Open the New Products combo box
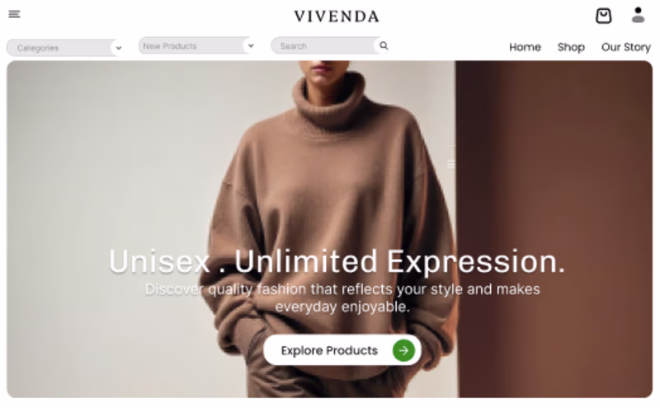 click(x=197, y=45)
